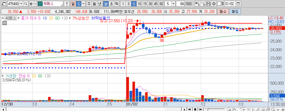The height and width of the screenshot is (111, 285).
Task: Select the 10 minute interval
Action: 139,4
